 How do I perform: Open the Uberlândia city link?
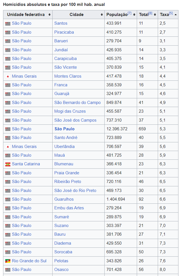click(x=64, y=147)
